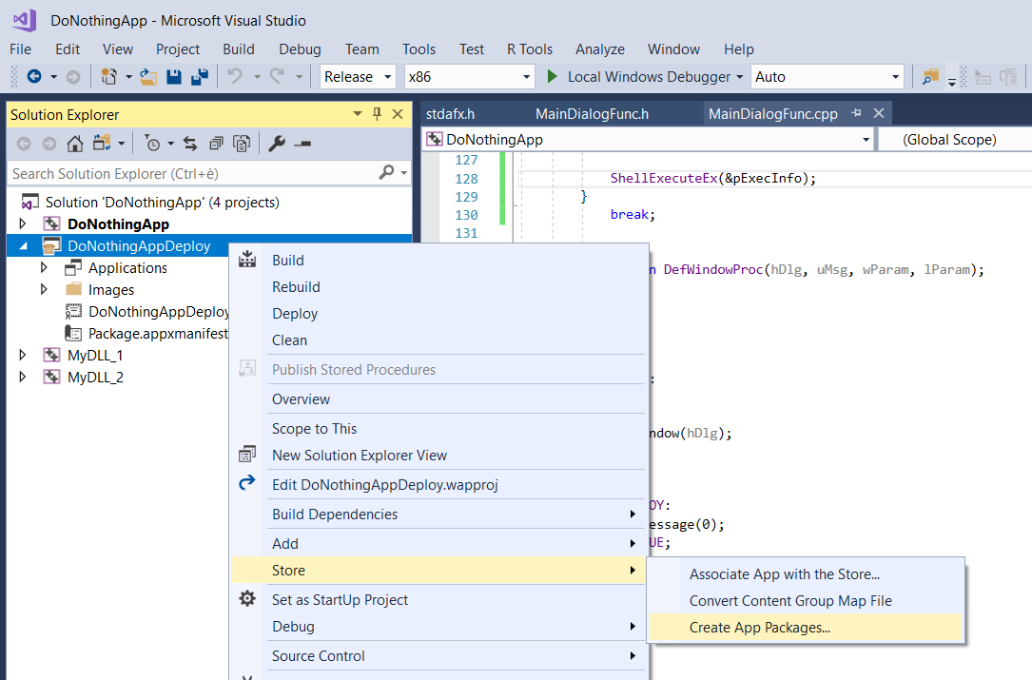Click the gear icon beside Set as StartUp Project

point(247,599)
